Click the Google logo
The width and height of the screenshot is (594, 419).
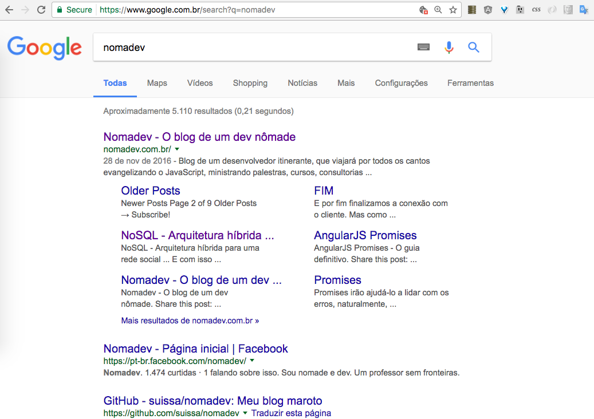click(44, 48)
